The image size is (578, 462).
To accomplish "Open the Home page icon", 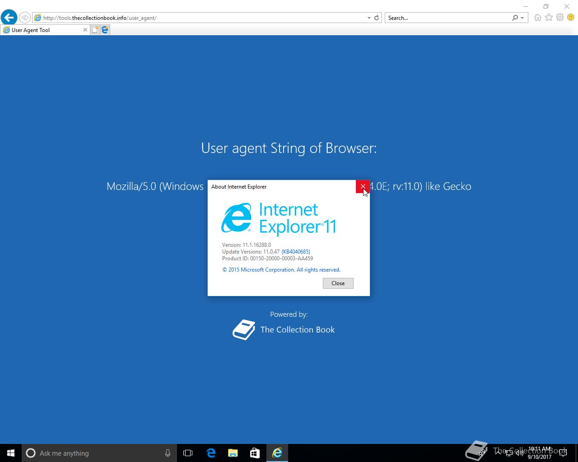I will tap(537, 18).
